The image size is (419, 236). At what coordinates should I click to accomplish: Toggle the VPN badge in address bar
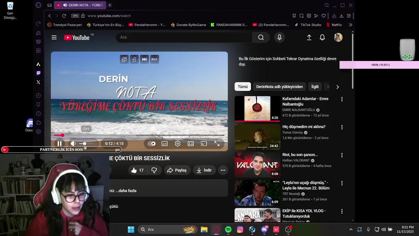[x=75, y=16]
